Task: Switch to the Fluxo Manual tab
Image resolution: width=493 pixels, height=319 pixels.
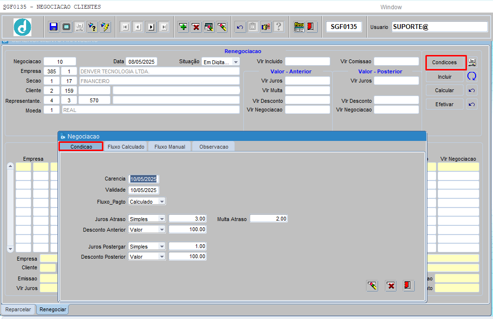Action: 170,146
